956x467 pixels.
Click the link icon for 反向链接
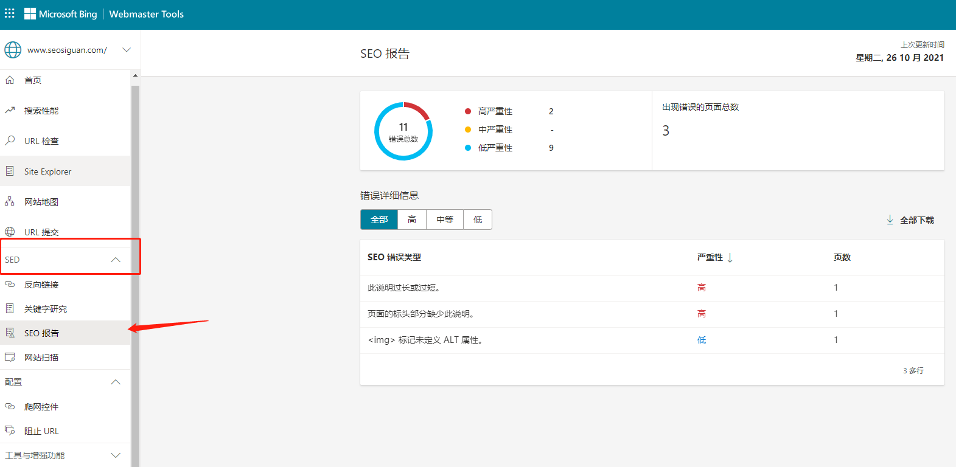coord(10,284)
